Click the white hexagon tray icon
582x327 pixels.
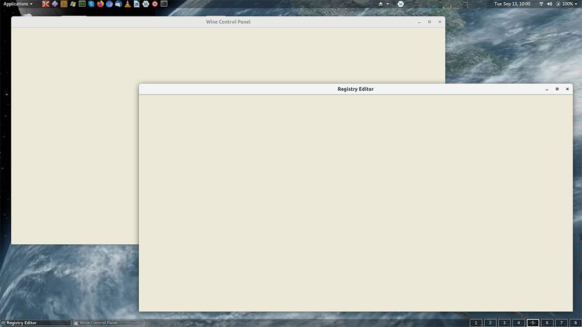tap(401, 4)
